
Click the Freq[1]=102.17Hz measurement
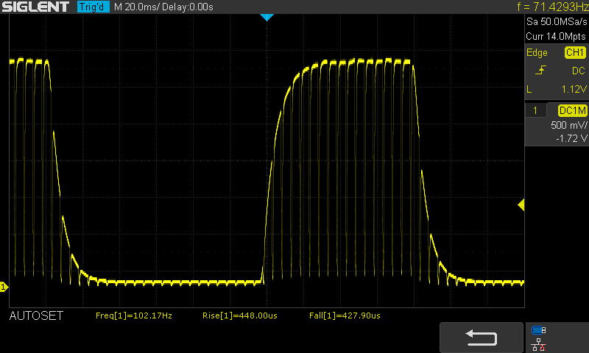tap(134, 315)
